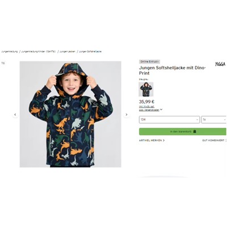Open Jungenkleidung Kinder breadcrumb link
The height and width of the screenshot is (227, 227).
(x=39, y=52)
